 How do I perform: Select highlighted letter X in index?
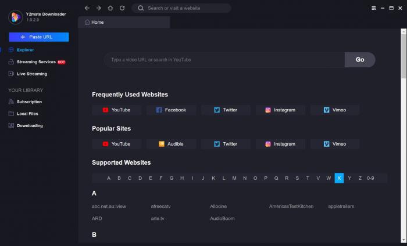[x=339, y=178]
